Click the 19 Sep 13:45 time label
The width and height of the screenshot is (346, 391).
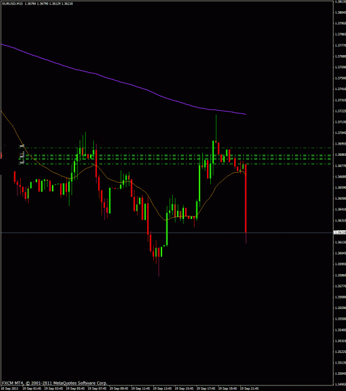pyautogui.click(x=162, y=388)
